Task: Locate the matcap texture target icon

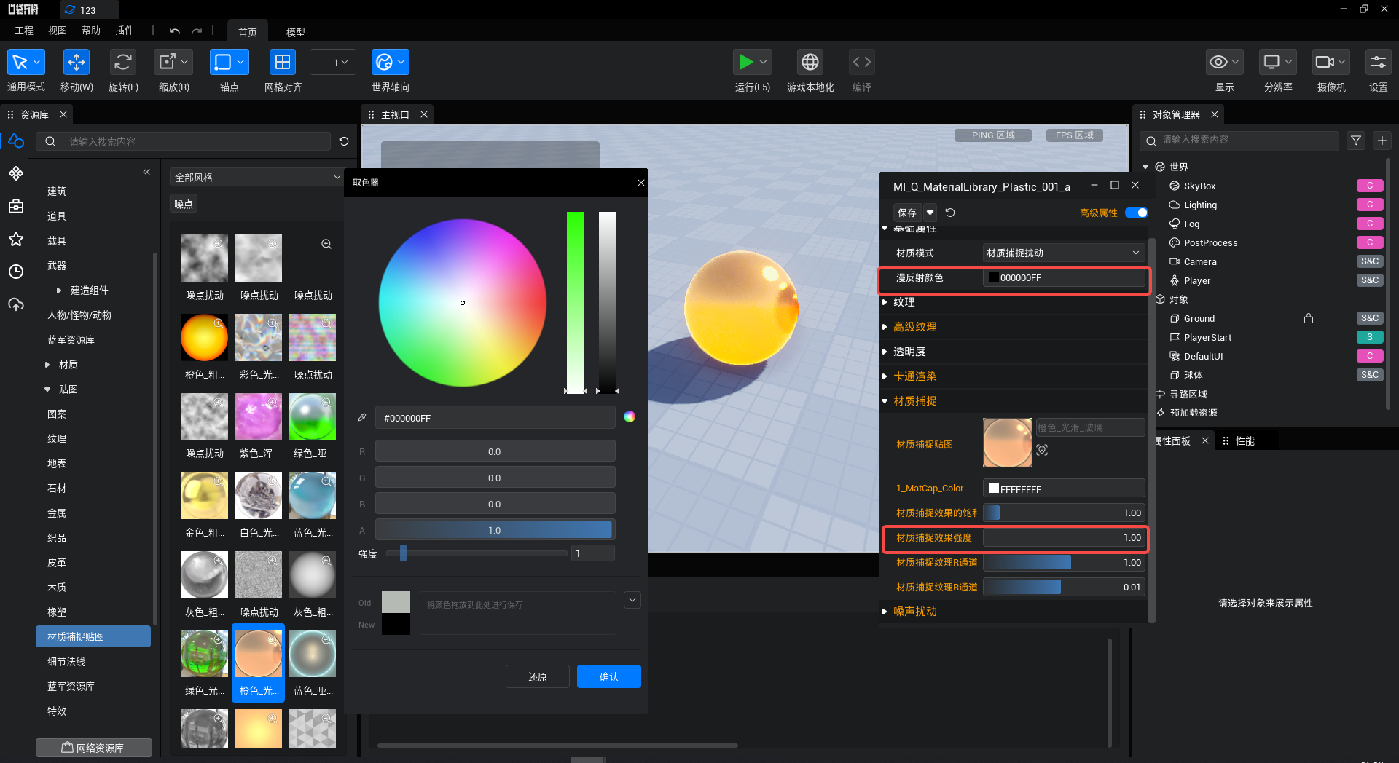Action: coord(1043,450)
